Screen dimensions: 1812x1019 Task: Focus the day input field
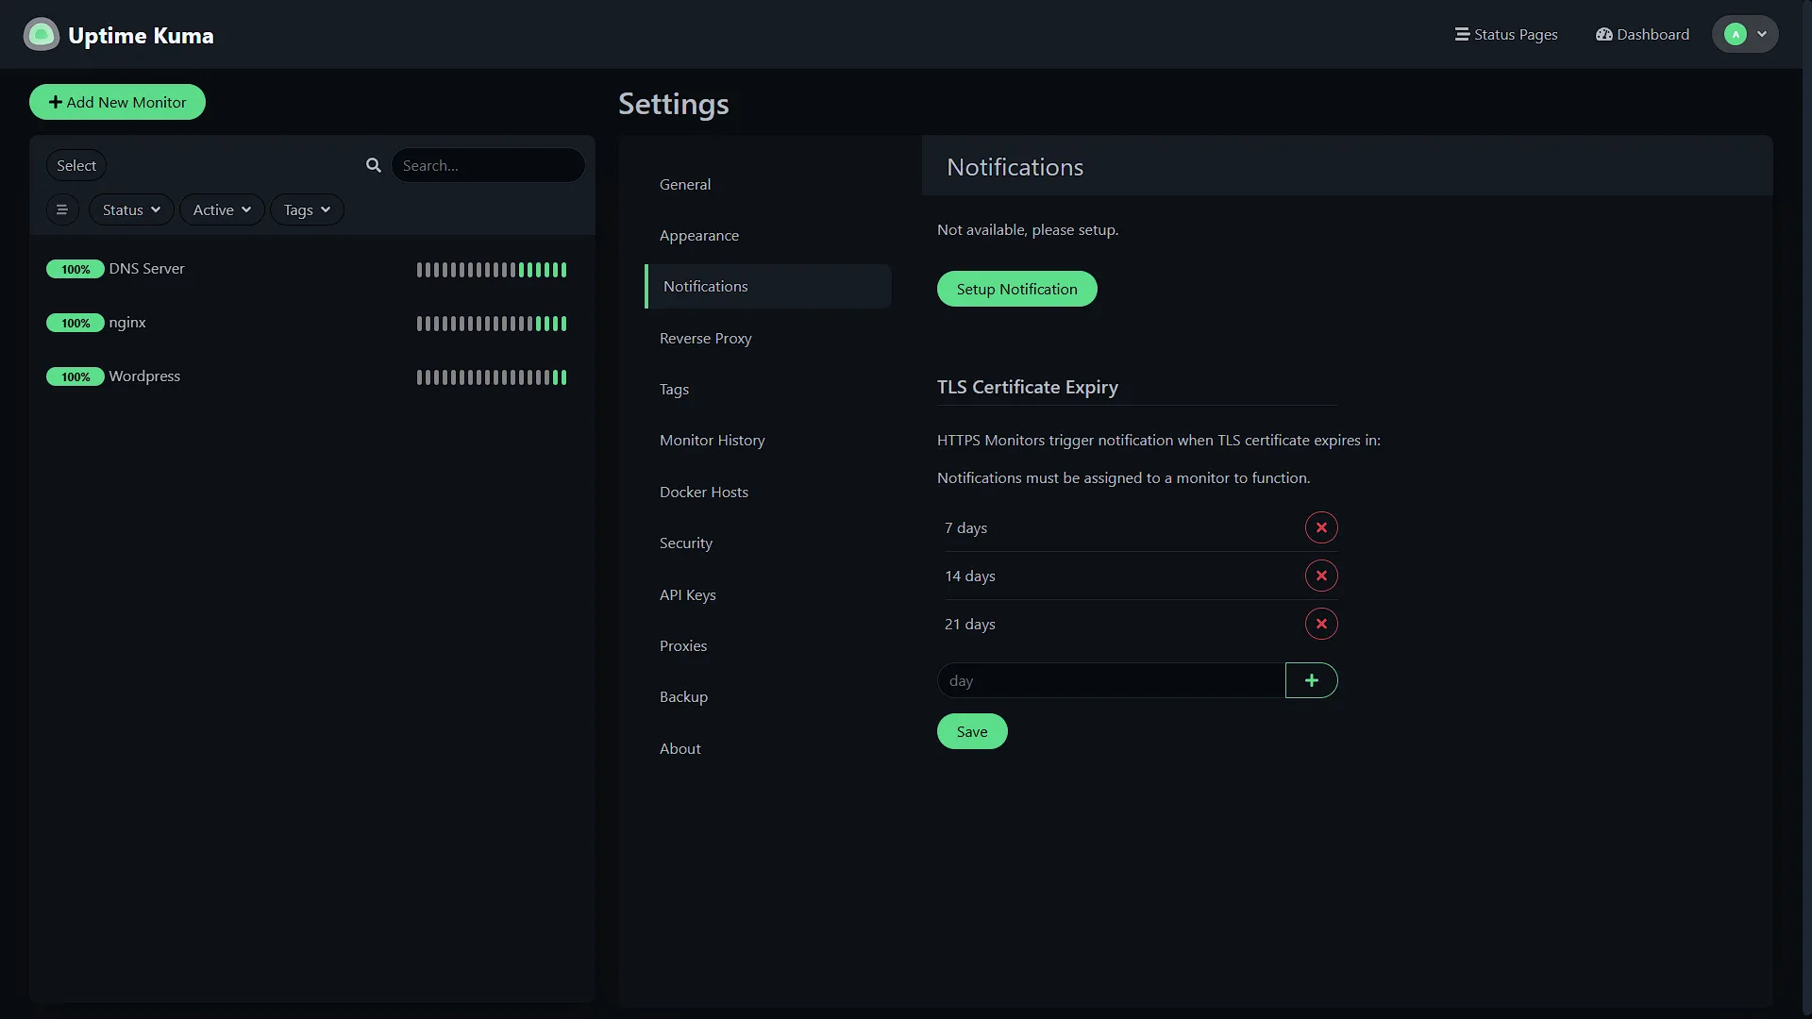click(1111, 680)
